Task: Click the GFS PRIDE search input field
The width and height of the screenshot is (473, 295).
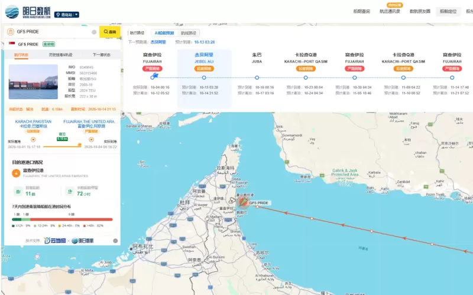Action: (x=53, y=32)
